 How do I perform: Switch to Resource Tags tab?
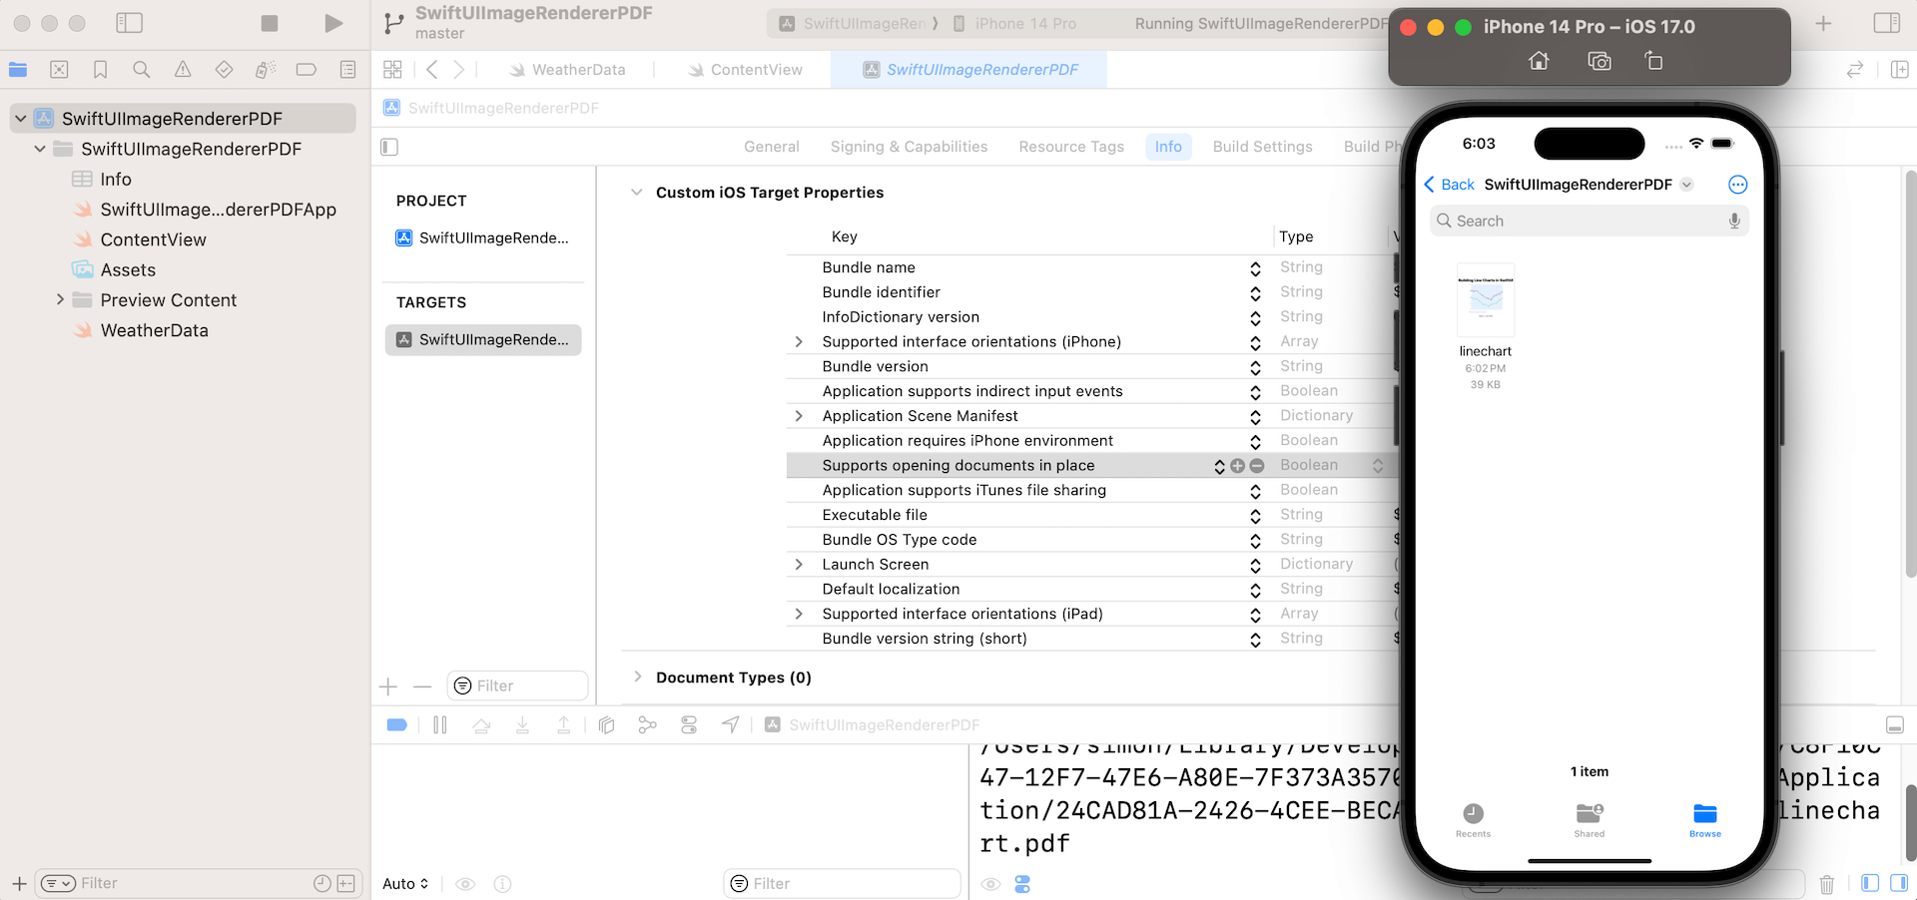pos(1071,147)
